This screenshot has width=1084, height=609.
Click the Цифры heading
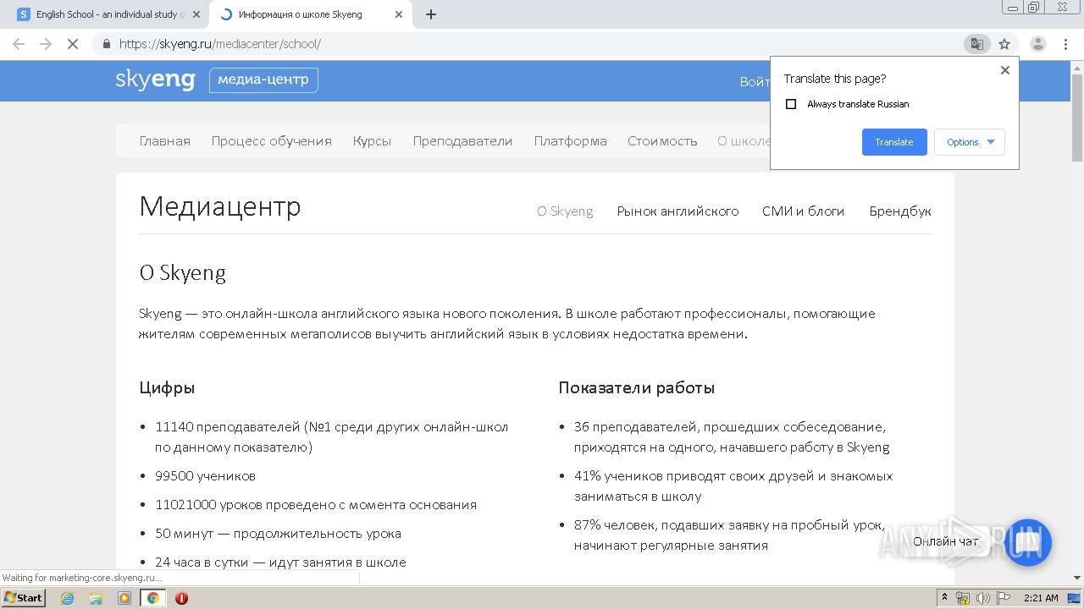167,388
